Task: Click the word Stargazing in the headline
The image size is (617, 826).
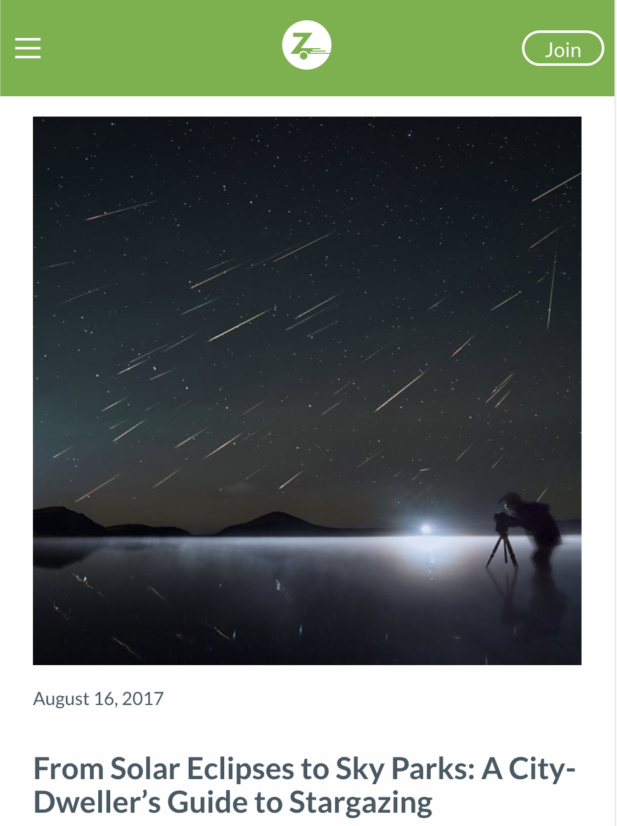Action: [x=361, y=803]
